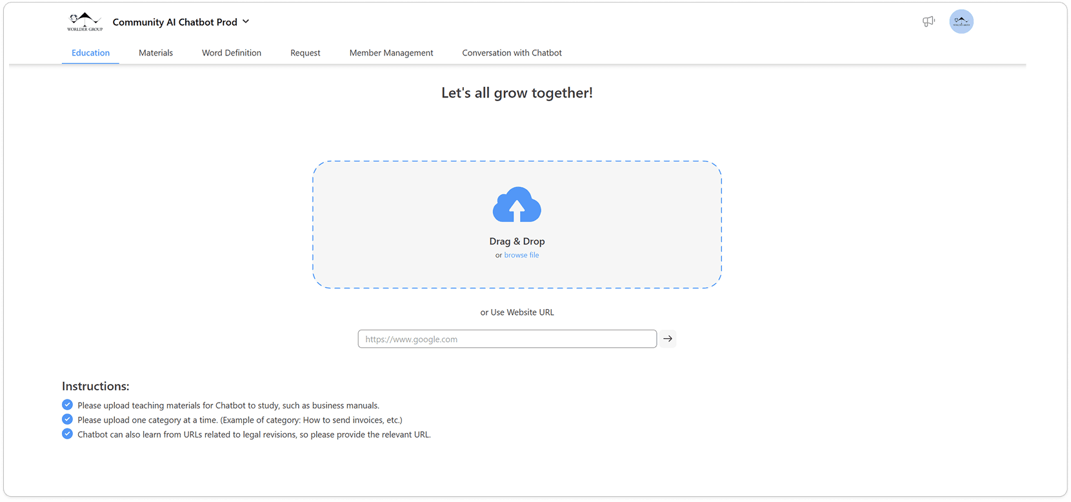Select the Request tab
This screenshot has width=1071, height=502.
click(305, 53)
